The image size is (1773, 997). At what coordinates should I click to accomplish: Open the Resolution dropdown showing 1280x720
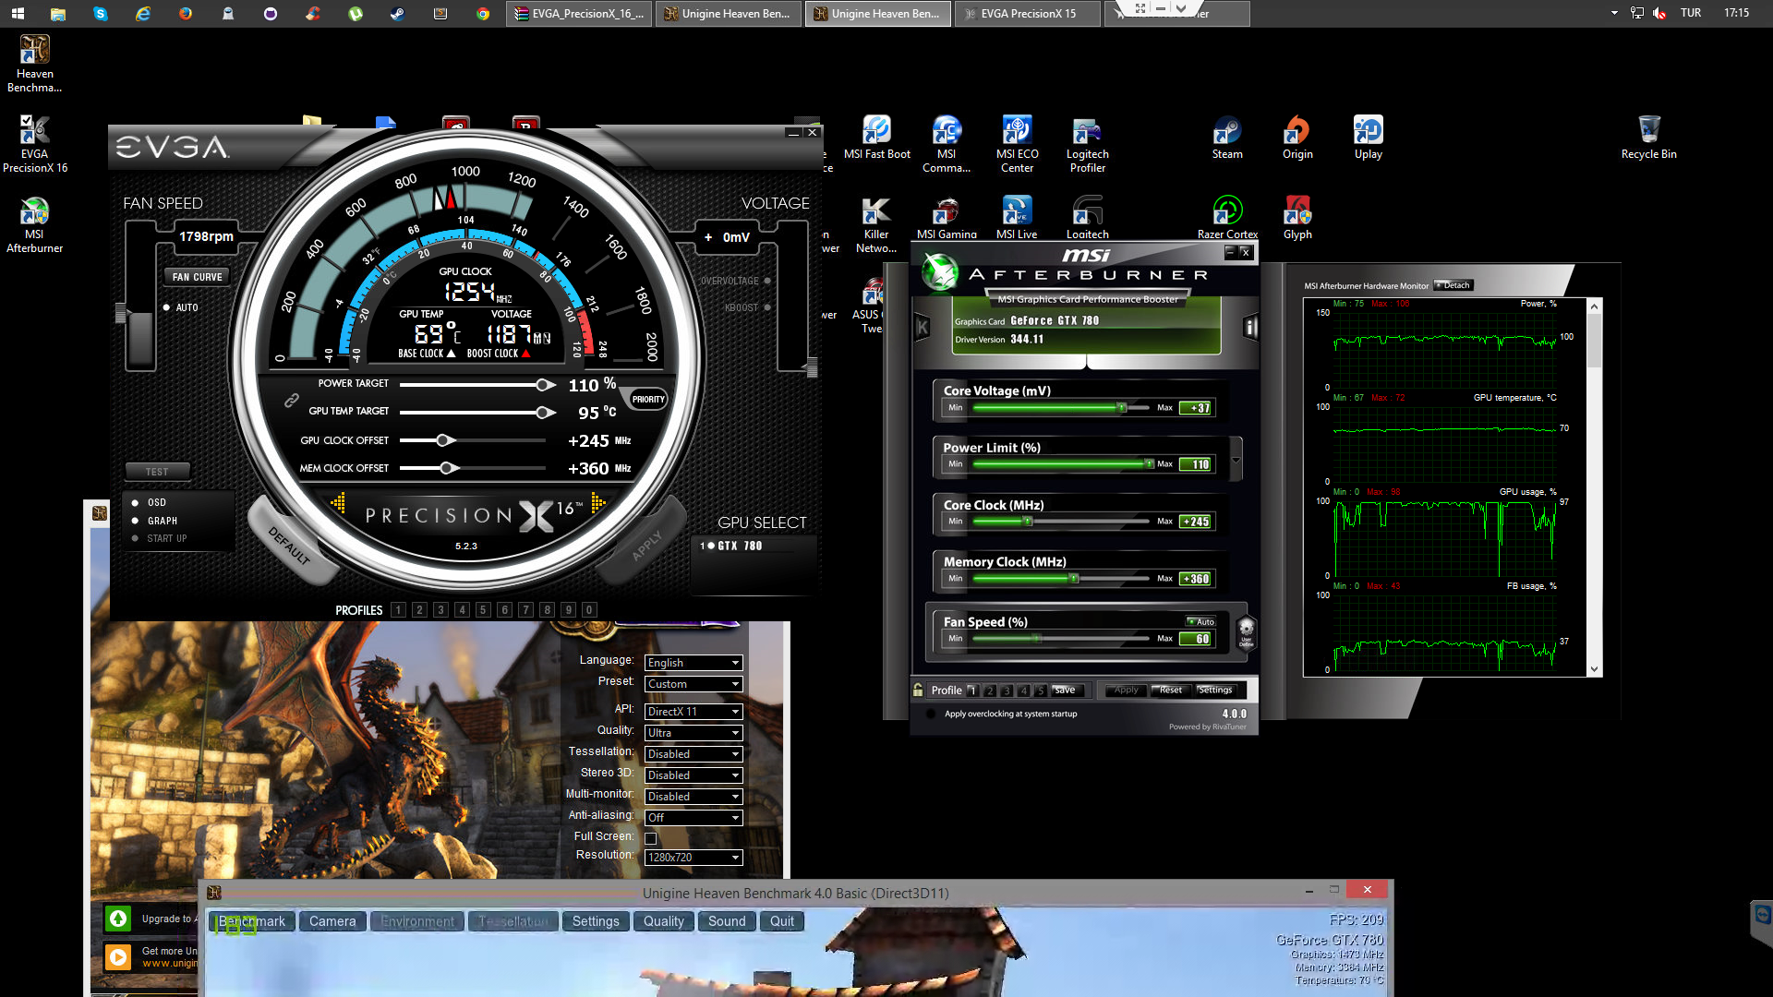[694, 858]
